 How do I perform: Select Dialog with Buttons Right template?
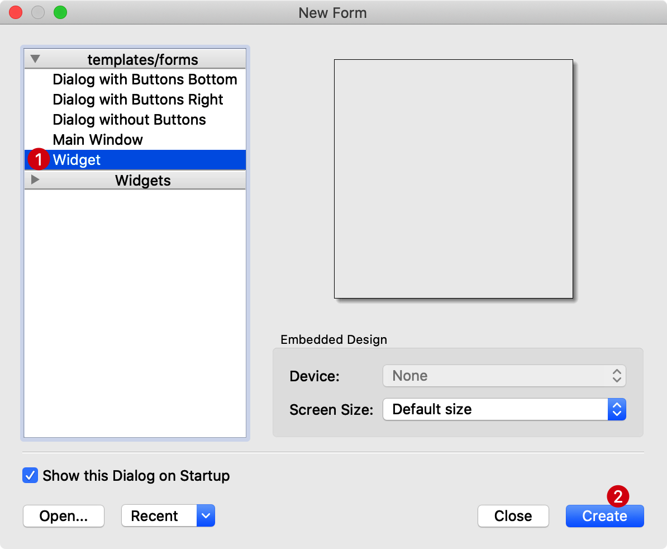138,100
